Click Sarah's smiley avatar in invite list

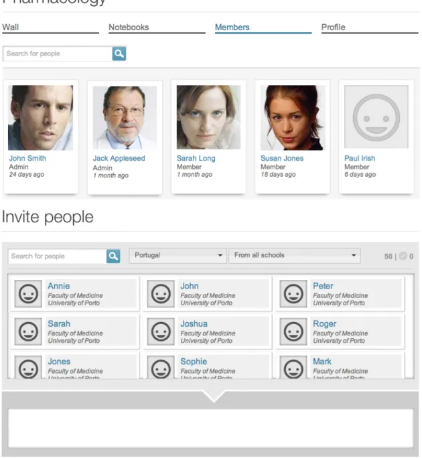[x=28, y=331]
